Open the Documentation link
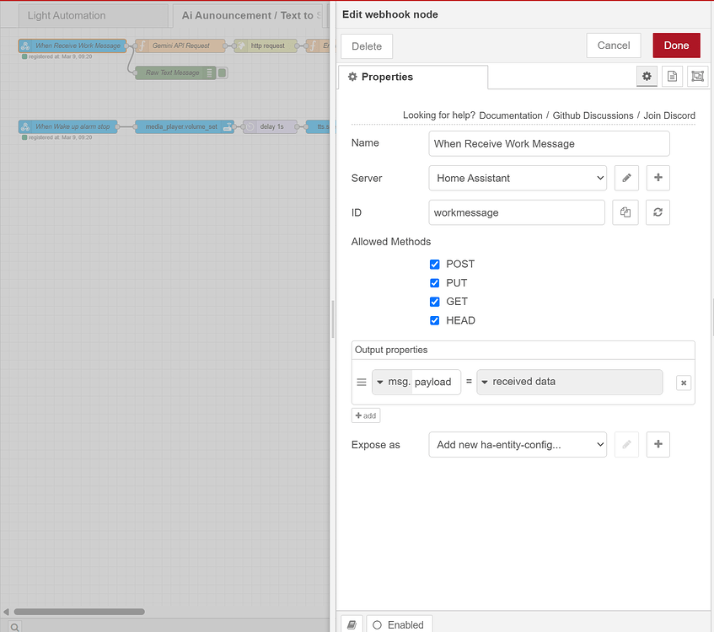 point(511,115)
